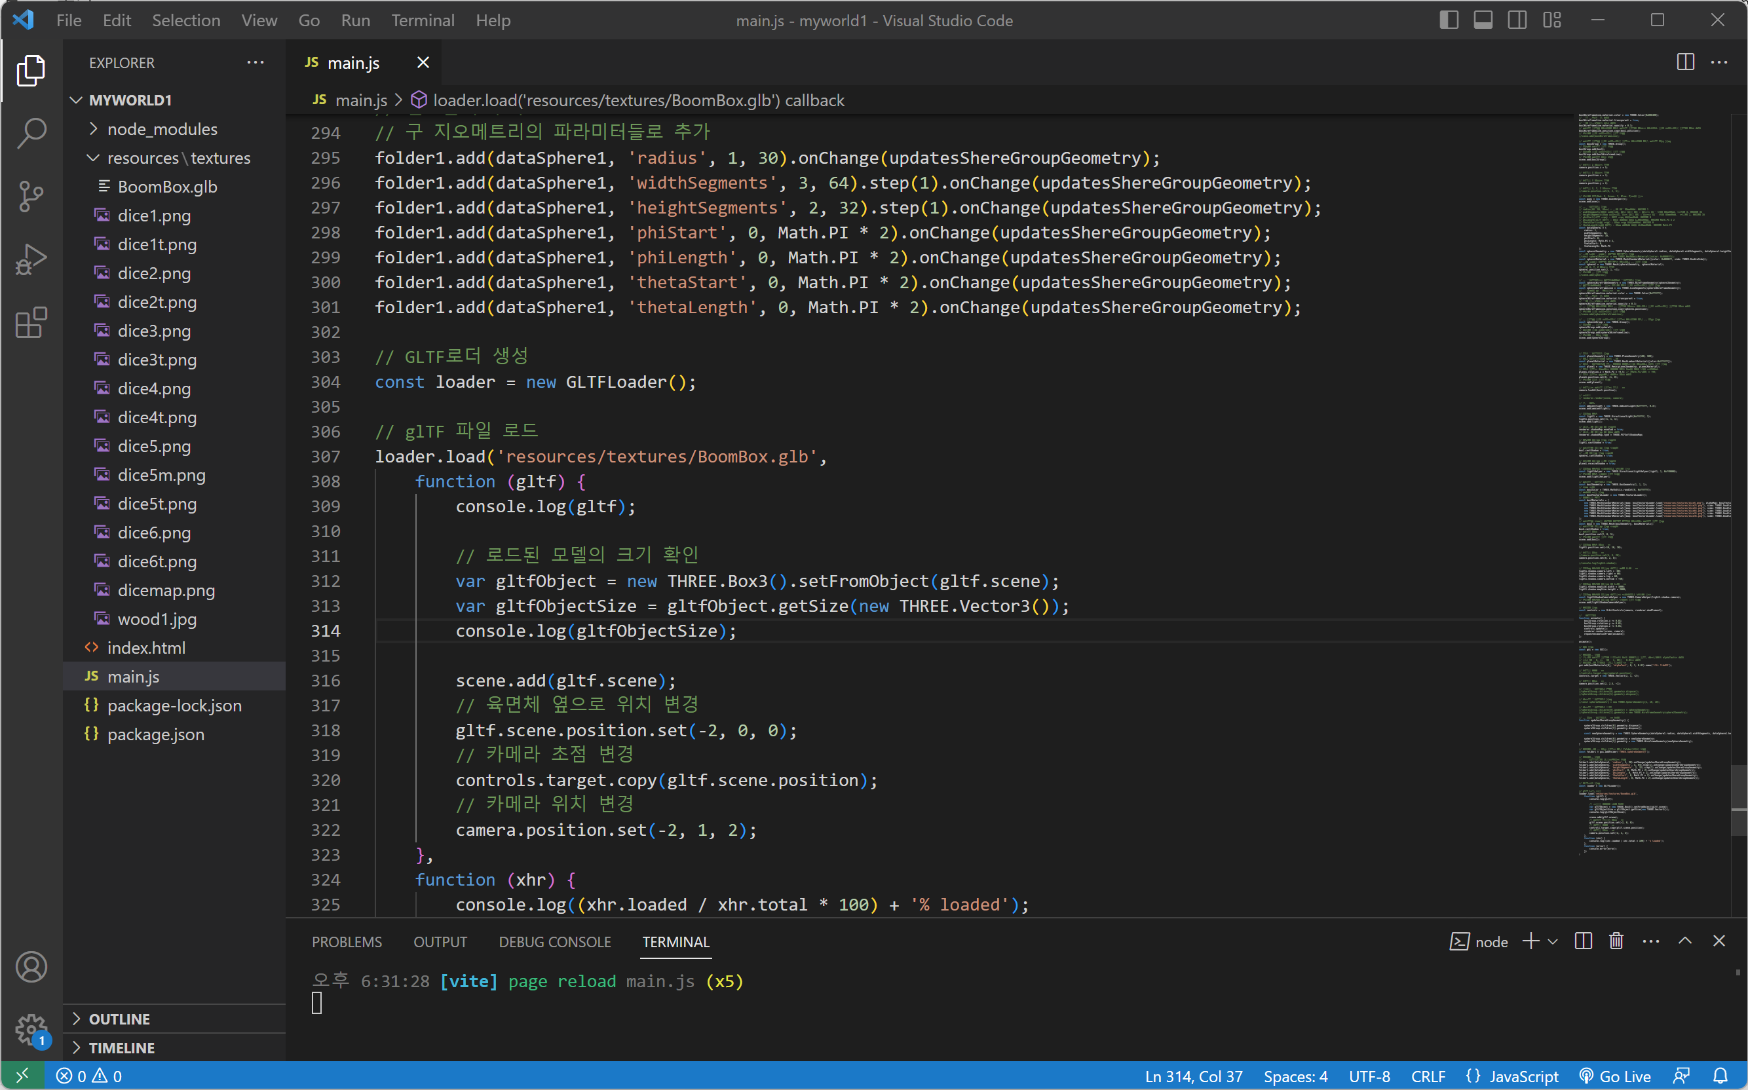
Task: Open Run and Debug view
Action: [x=31, y=259]
